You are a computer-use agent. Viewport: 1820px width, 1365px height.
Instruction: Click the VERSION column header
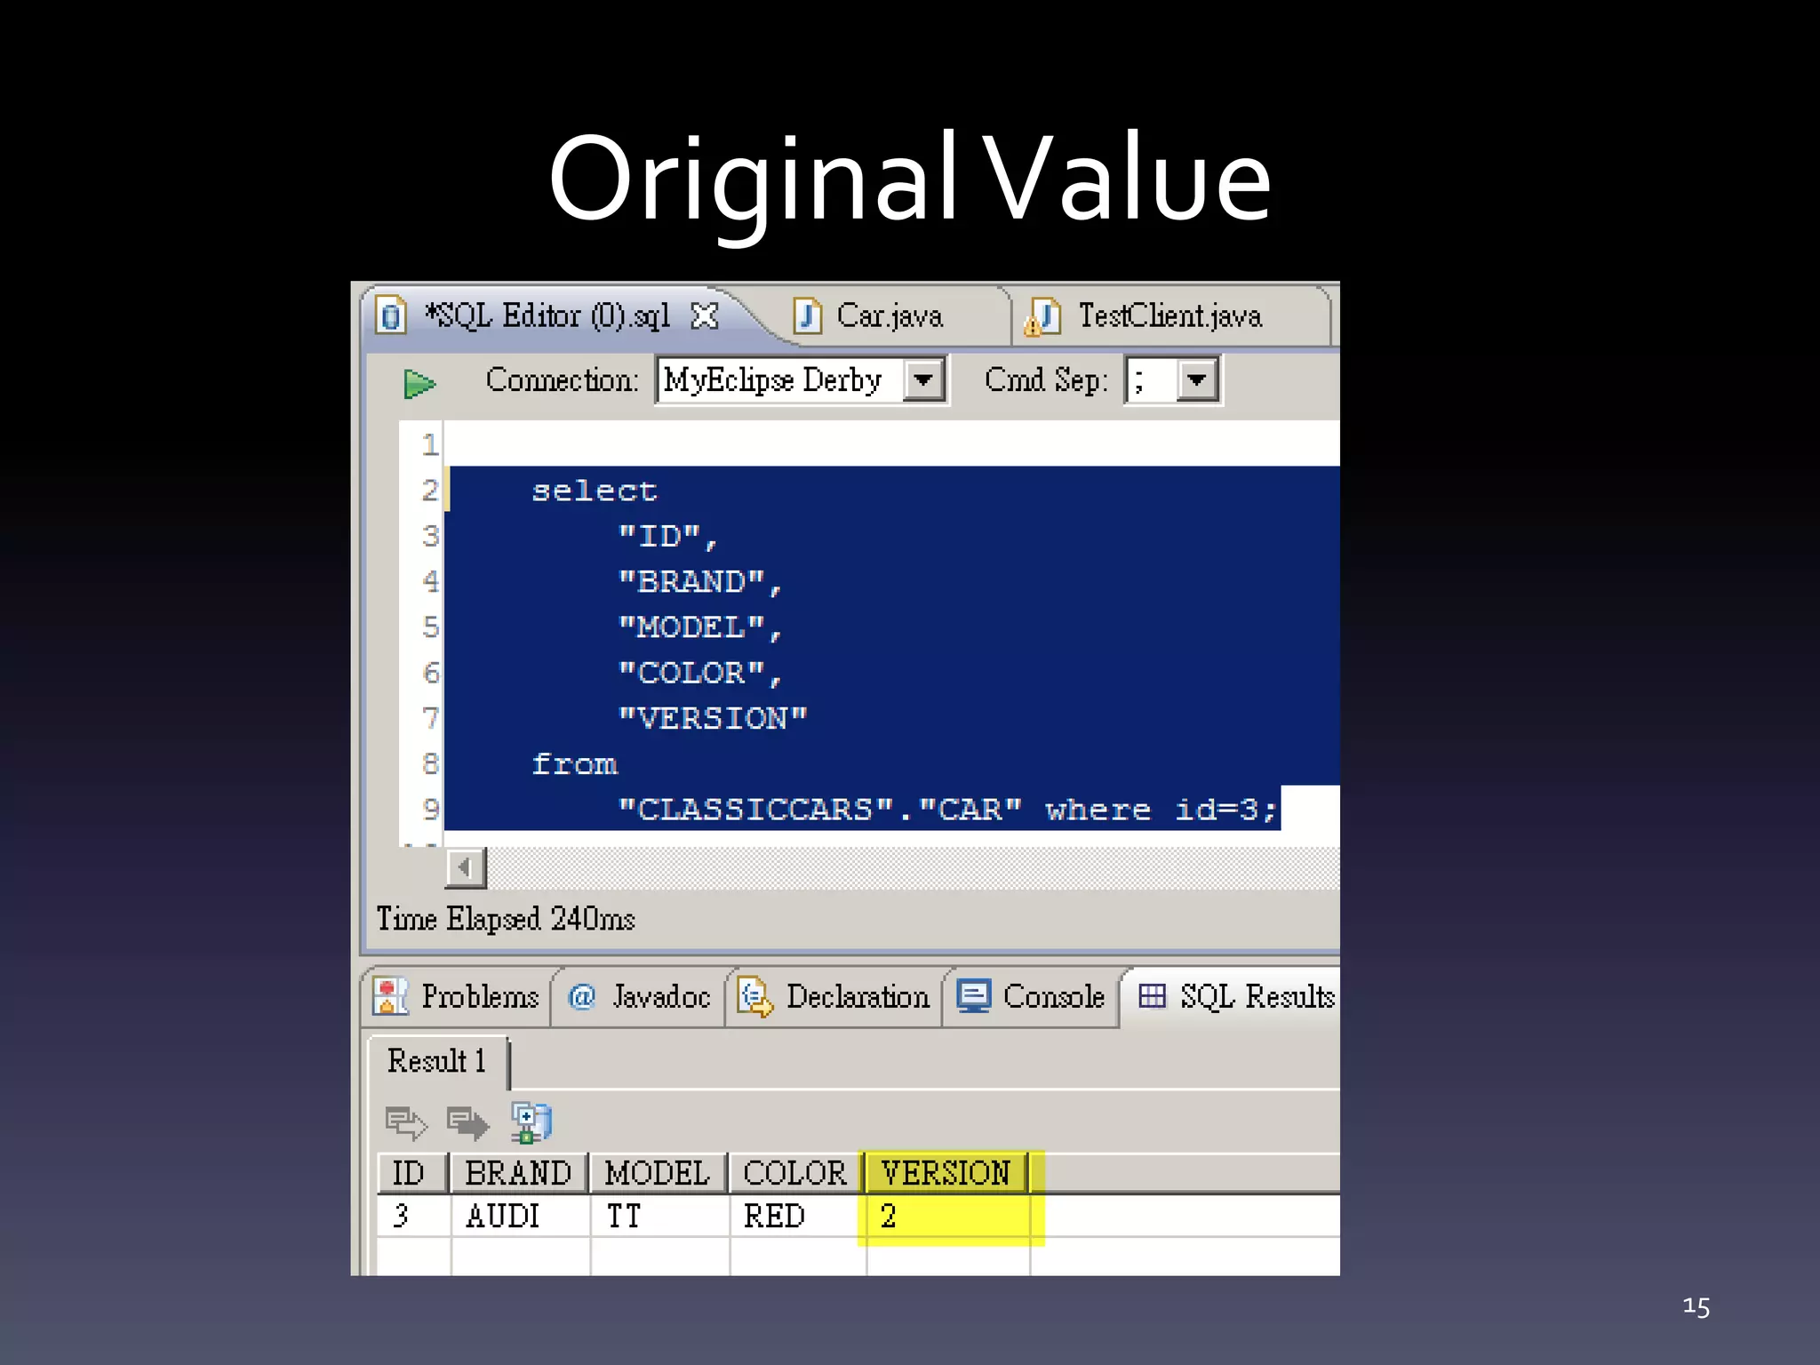pyautogui.click(x=947, y=1173)
